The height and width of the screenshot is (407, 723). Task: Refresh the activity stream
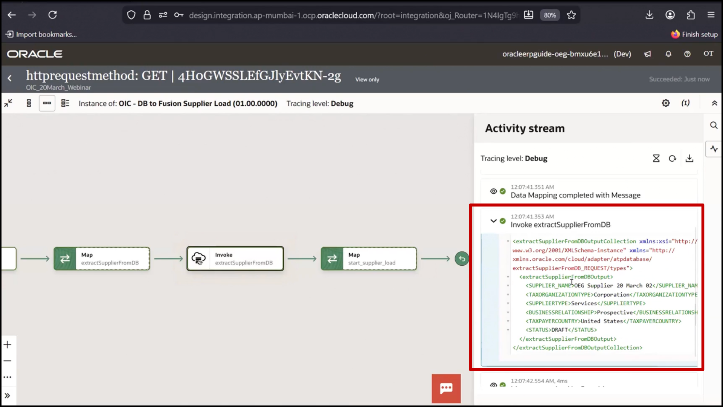click(x=673, y=158)
